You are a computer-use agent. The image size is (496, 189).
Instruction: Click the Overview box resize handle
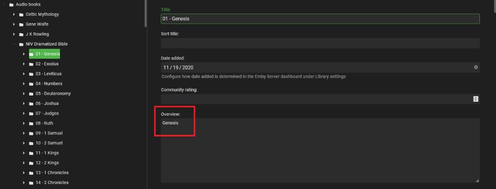pyautogui.click(x=477, y=180)
